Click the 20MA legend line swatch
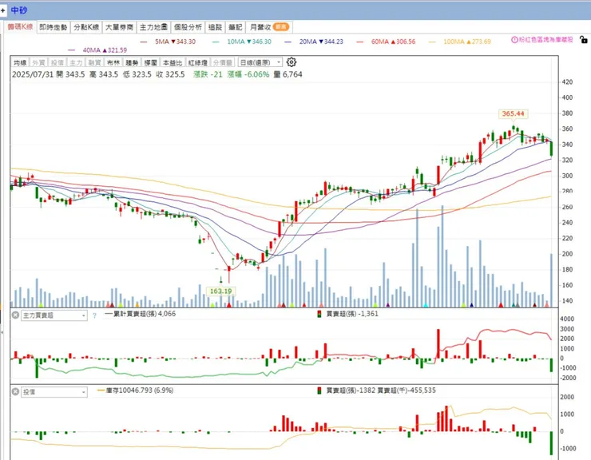 (x=288, y=42)
